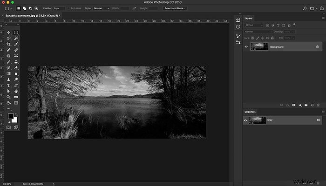Click the Feather input field
The width and height of the screenshot is (326, 186).
(x=59, y=8)
